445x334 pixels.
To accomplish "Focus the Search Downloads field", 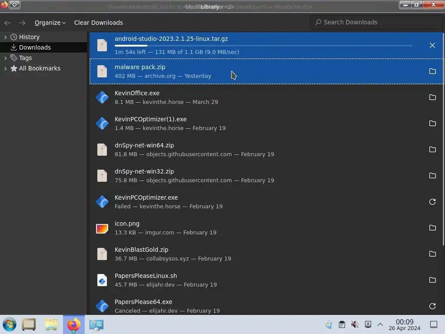I will (376, 22).
